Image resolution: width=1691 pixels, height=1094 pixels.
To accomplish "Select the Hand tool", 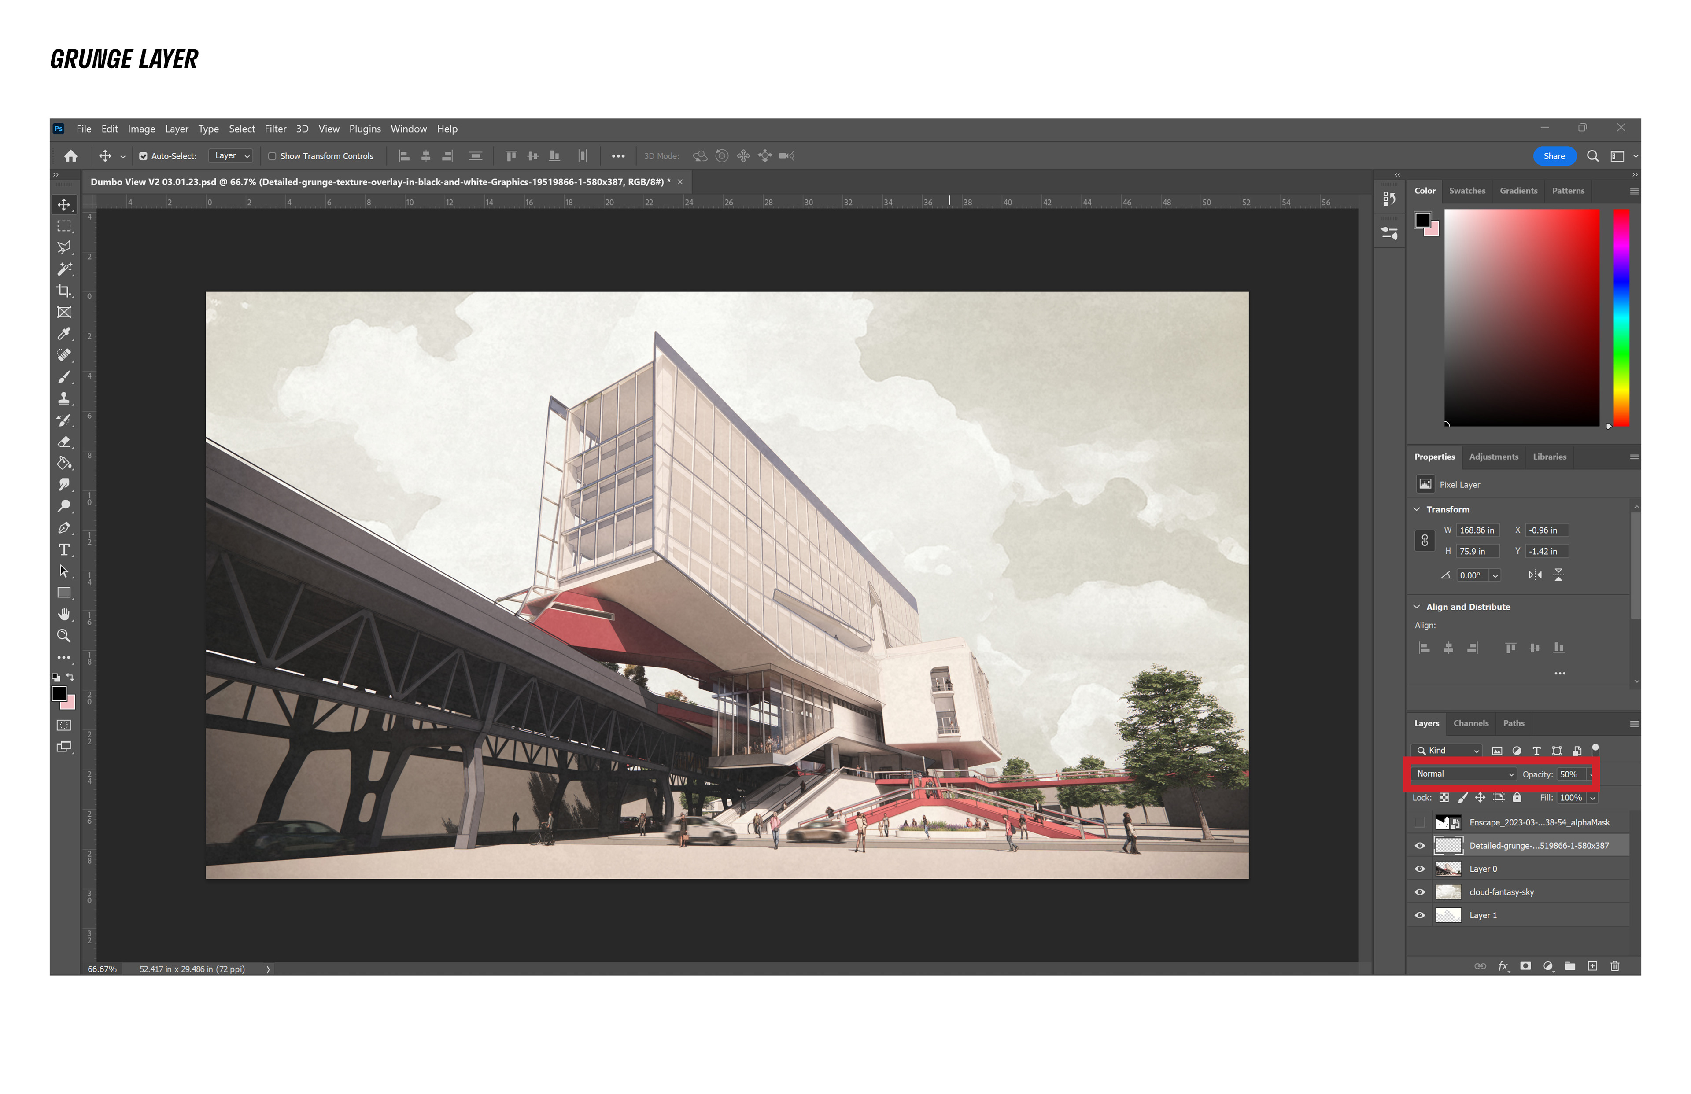I will point(64,614).
